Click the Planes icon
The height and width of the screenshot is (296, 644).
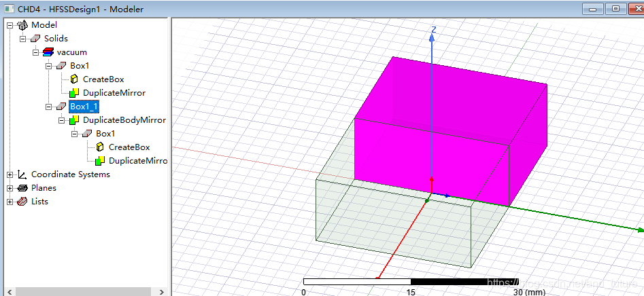22,188
